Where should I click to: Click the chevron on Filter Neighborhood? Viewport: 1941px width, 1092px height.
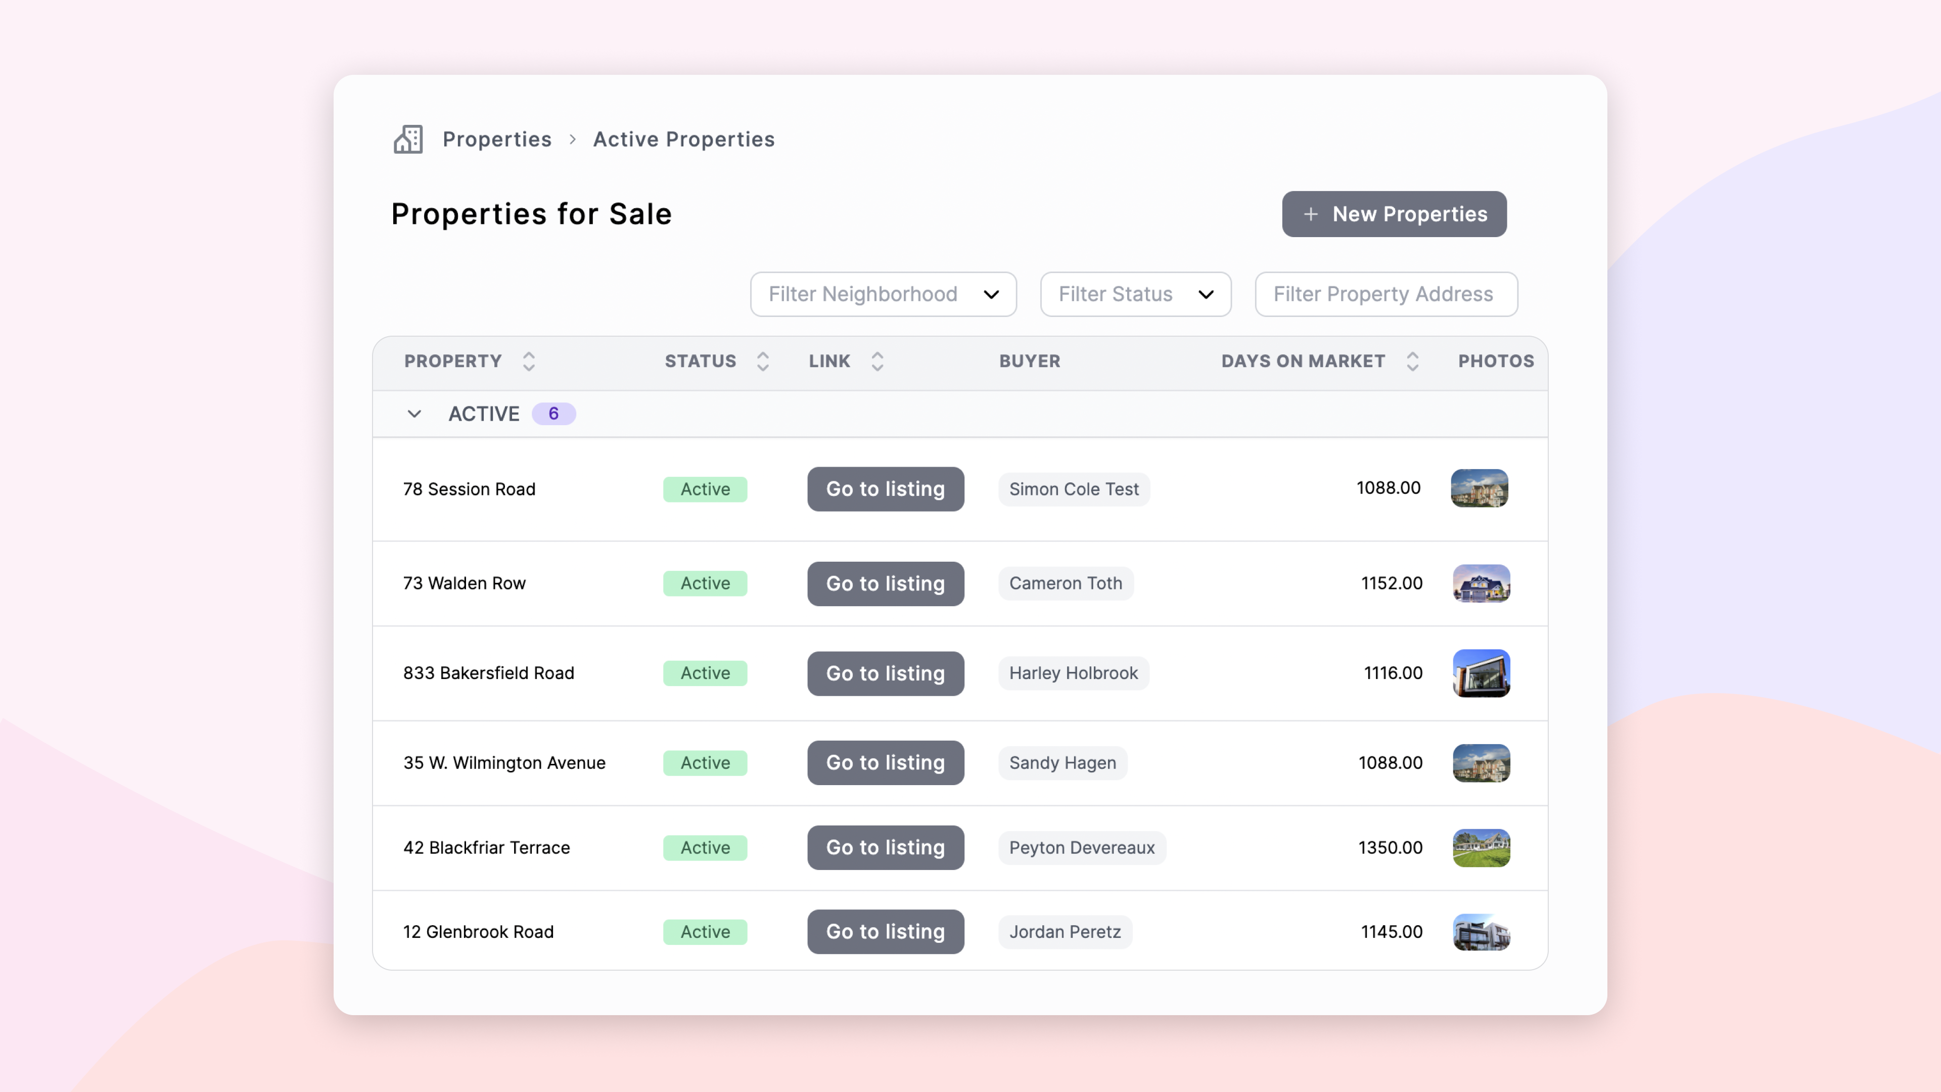pos(992,295)
